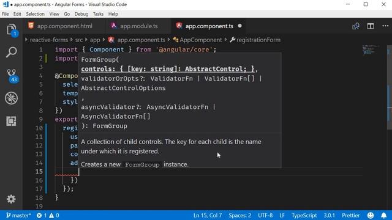
Task: Click unsaved dot on app.component.ts tab
Action: (x=239, y=26)
